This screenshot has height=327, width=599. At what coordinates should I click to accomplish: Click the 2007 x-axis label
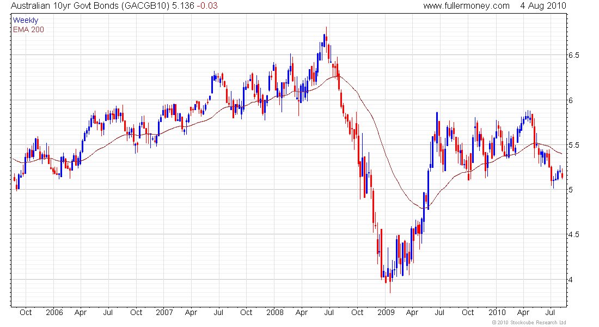(164, 312)
